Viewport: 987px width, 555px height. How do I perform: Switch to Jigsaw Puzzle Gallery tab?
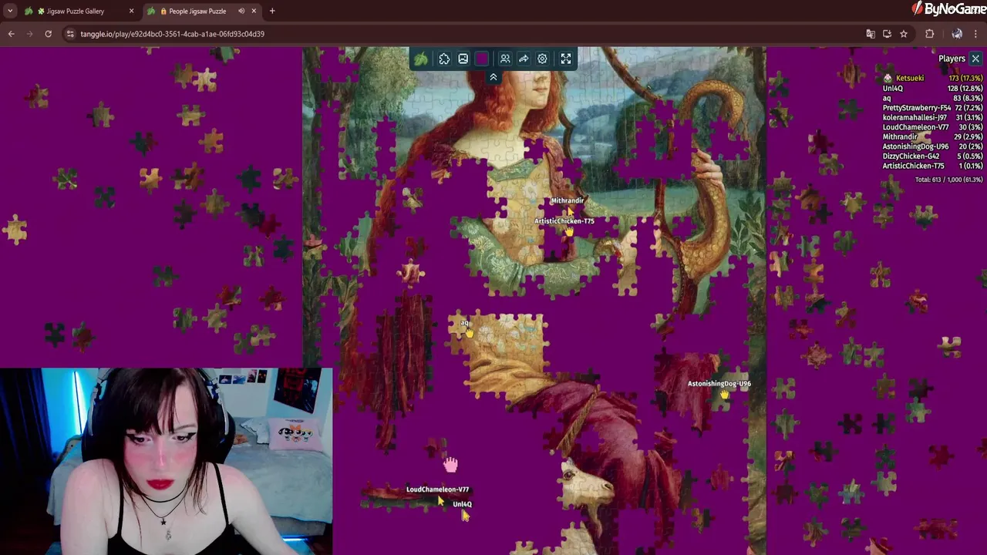75,11
